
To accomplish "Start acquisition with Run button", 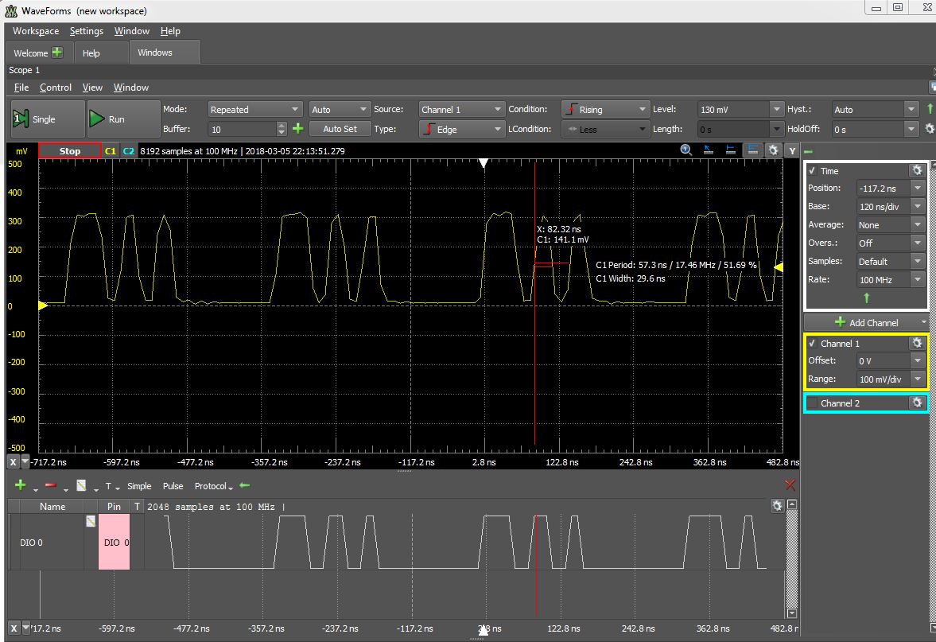I will click(123, 119).
